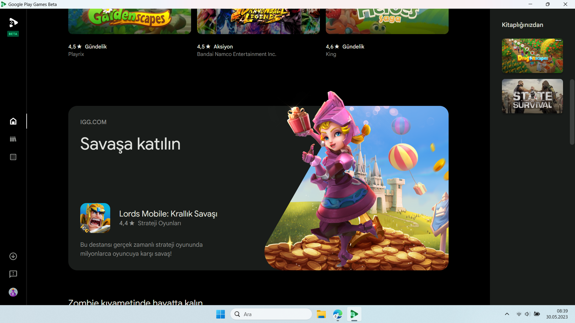The height and width of the screenshot is (323, 575).
Task: Open the Dragonscapes thumbnail in the library
Action: [532, 56]
